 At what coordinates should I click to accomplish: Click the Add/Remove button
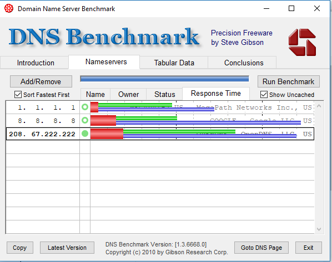click(x=41, y=81)
